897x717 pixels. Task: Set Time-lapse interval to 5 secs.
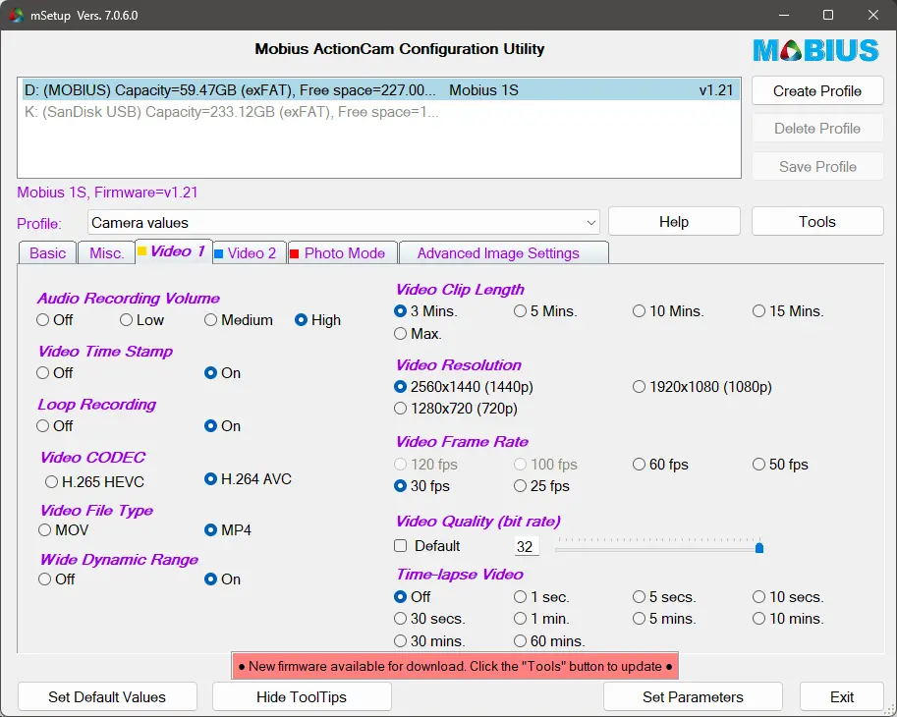pos(664,597)
